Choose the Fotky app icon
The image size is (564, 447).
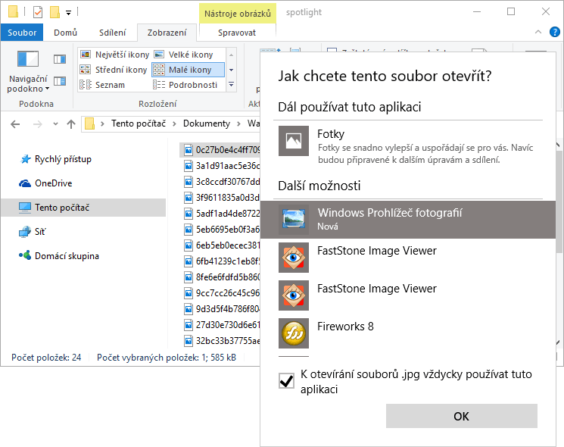(x=293, y=141)
